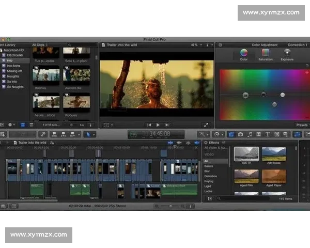310x248 pixels.
Task: Open the Enhancements magic wand dropdown
Action: (203, 134)
